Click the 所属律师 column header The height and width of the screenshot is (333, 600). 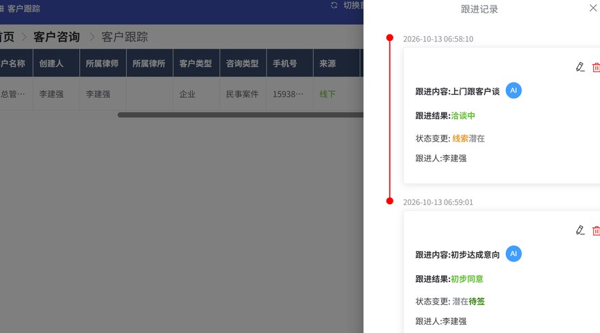click(x=103, y=63)
